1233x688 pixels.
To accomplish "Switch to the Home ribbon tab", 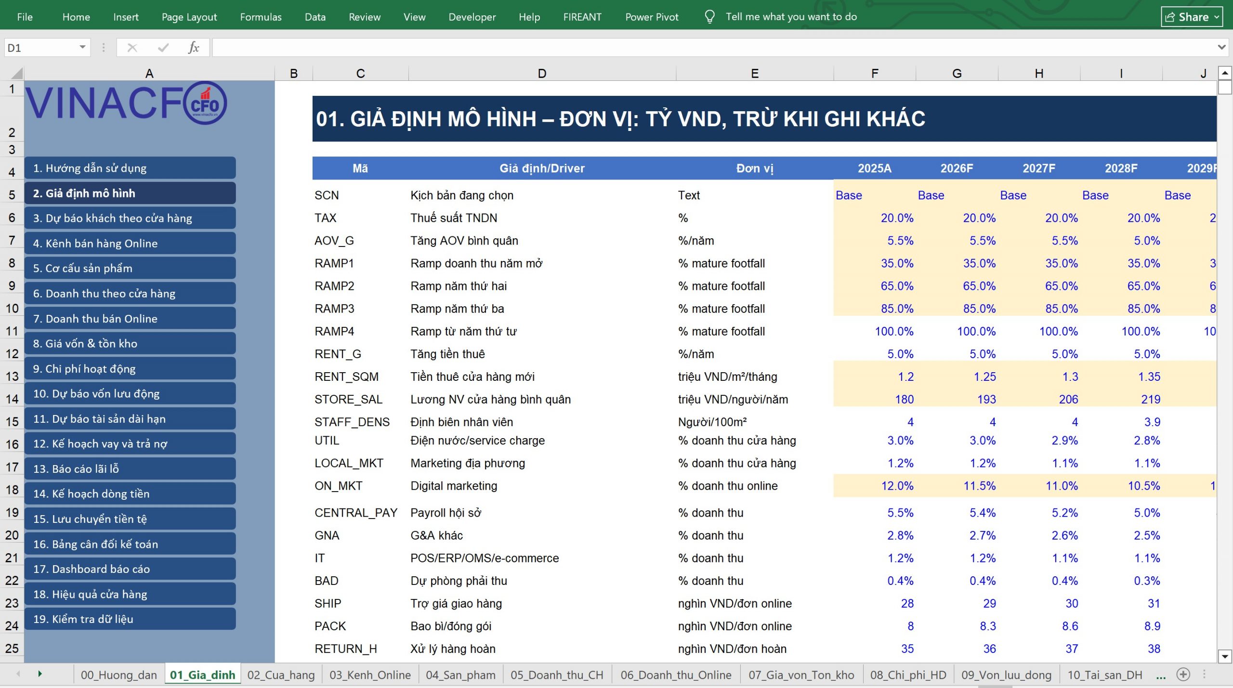I will coord(76,17).
